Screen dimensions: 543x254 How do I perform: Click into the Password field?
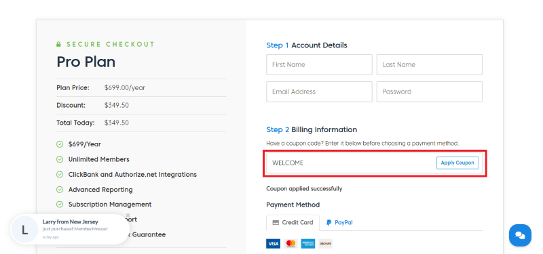[430, 91]
